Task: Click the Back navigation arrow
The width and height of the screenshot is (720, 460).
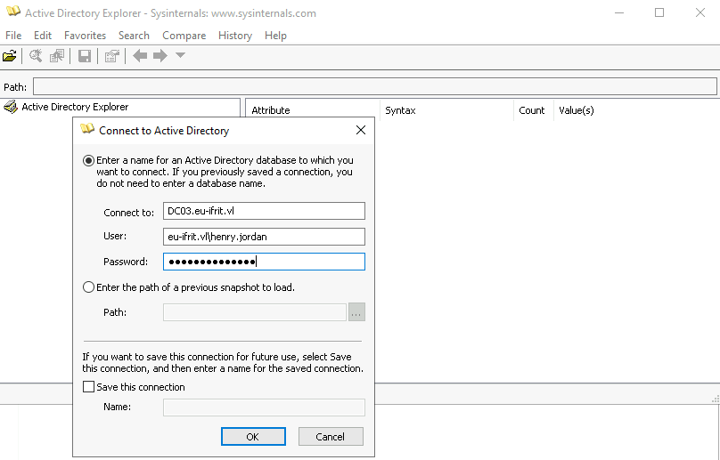Action: 140,56
